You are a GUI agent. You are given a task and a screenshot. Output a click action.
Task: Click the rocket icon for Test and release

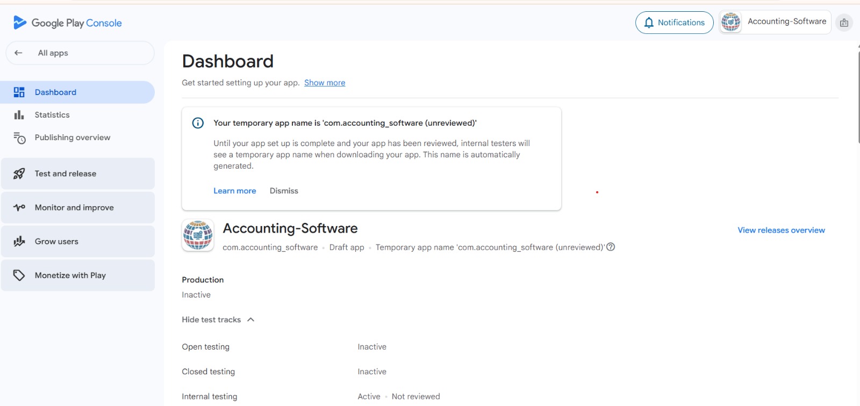[19, 173]
